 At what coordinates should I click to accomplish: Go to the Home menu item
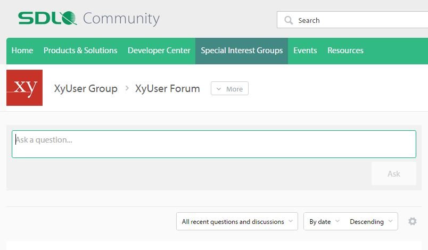click(x=22, y=51)
